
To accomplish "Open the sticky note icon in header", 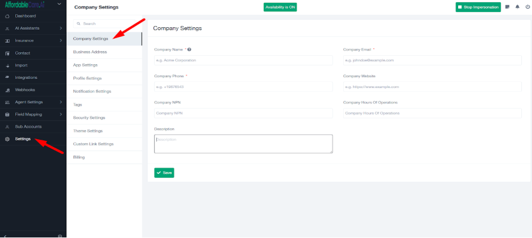I will click(x=507, y=7).
